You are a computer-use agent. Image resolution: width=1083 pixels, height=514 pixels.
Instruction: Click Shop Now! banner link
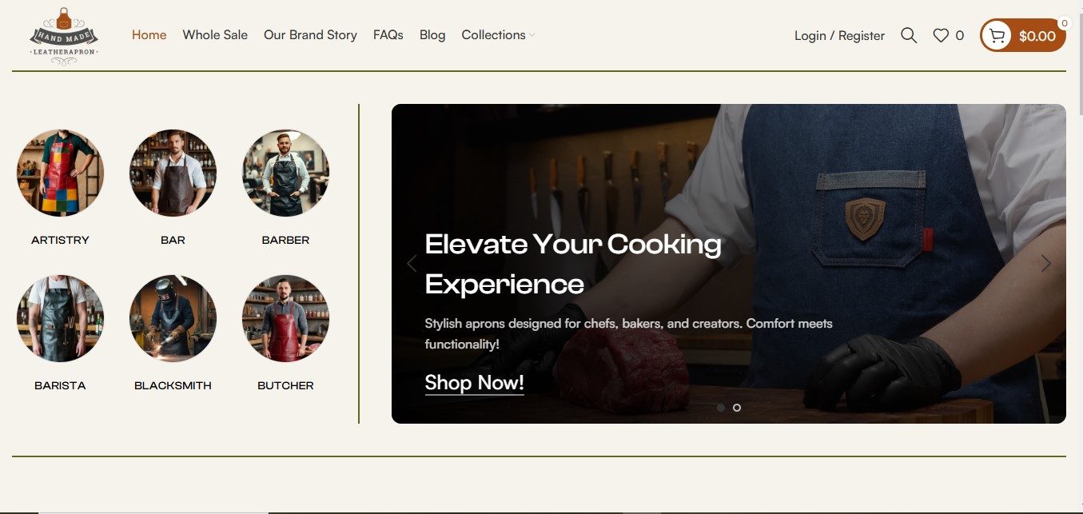coord(474,383)
